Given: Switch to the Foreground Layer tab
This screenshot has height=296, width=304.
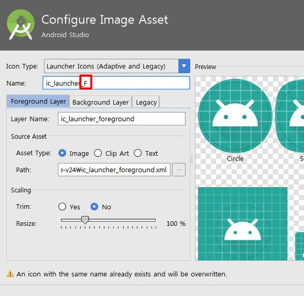Looking at the screenshot, I should [x=38, y=101].
